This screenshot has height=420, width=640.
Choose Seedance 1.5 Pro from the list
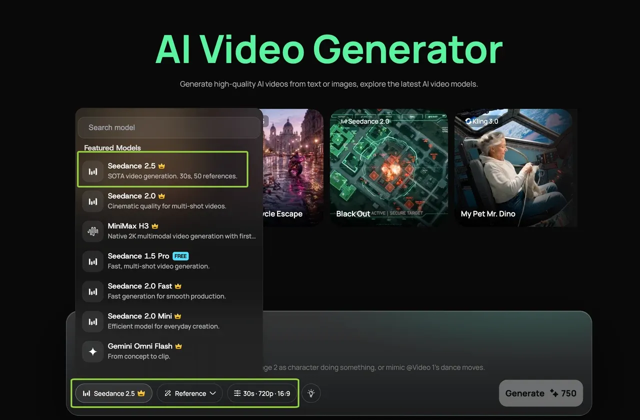[170, 261]
